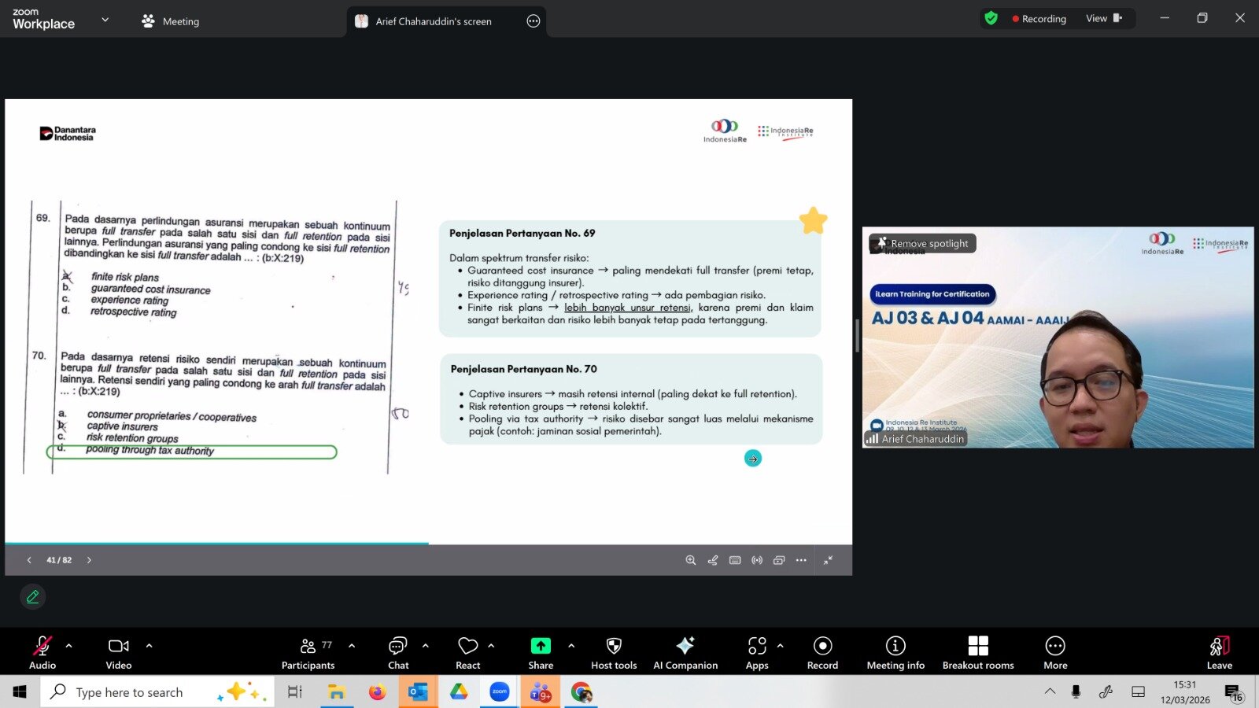Screen dimensions: 1259x708
Task: Open the Zoom Workplace dropdown chevron
Action: 105,20
